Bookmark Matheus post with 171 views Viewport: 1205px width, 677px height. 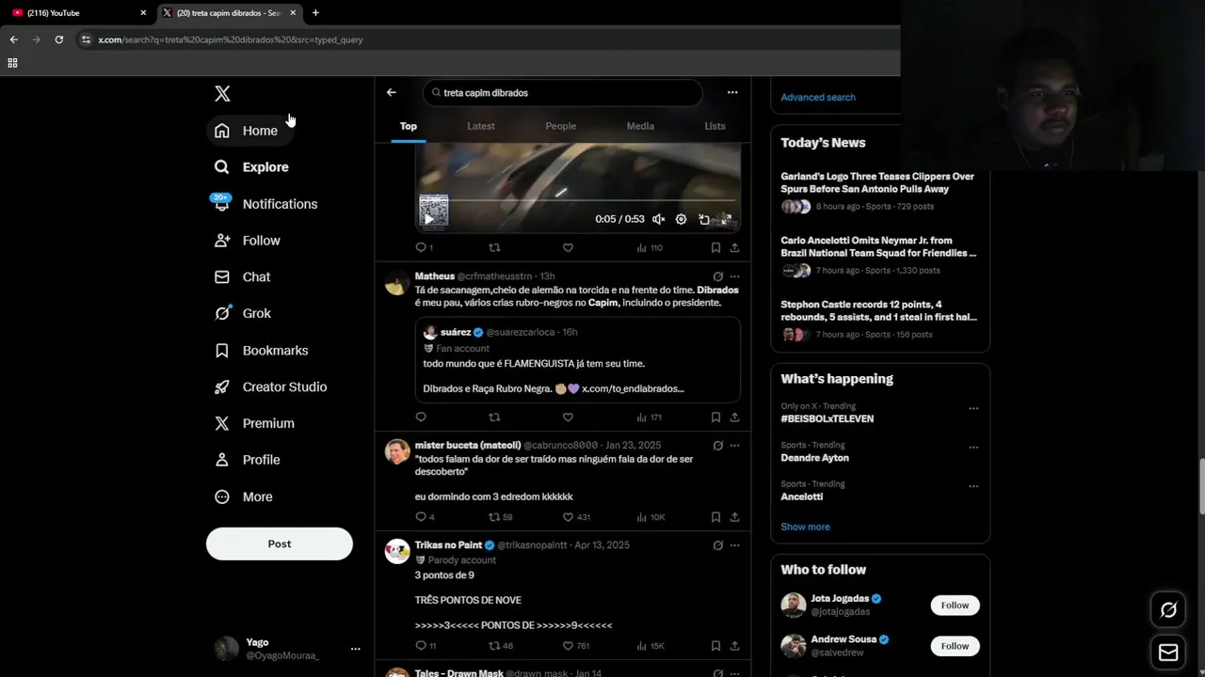(715, 417)
